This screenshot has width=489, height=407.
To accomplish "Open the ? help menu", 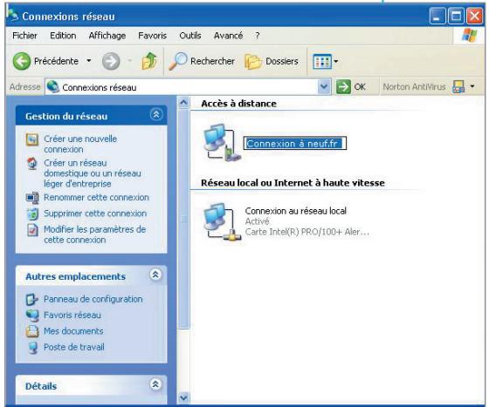I will [258, 36].
